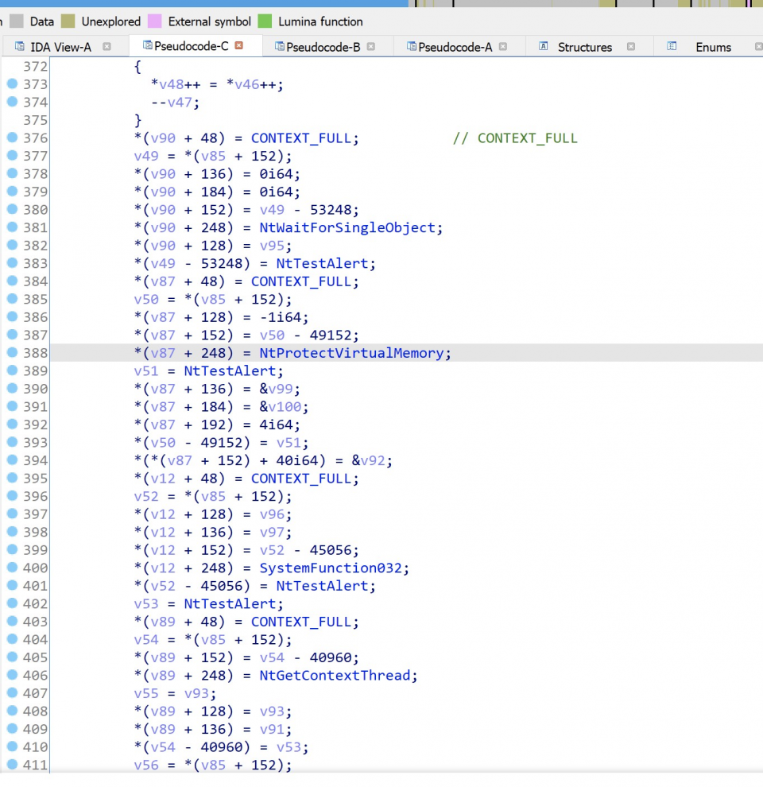
Task: Select variable v95 on line 382
Action: point(272,246)
